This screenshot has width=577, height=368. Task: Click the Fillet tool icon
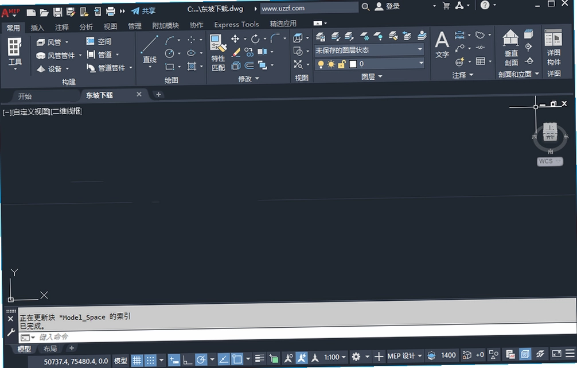pos(275,38)
